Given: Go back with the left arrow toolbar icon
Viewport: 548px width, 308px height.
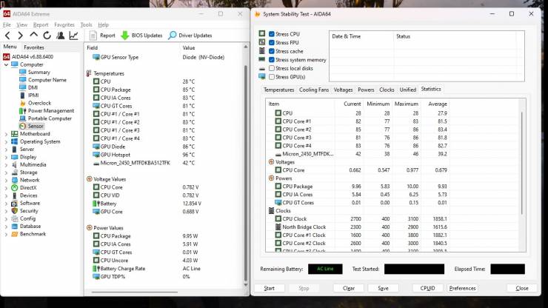Looking at the screenshot, I should [7, 36].
